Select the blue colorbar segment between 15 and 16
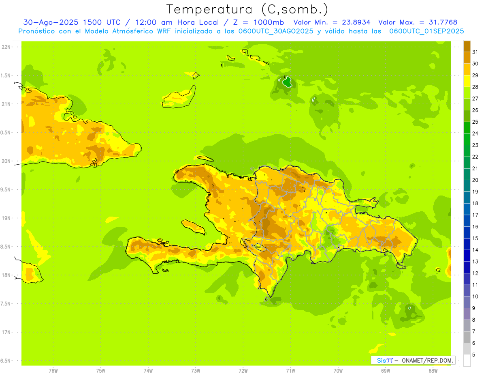Screen dimensions: 486x376 (467, 232)
